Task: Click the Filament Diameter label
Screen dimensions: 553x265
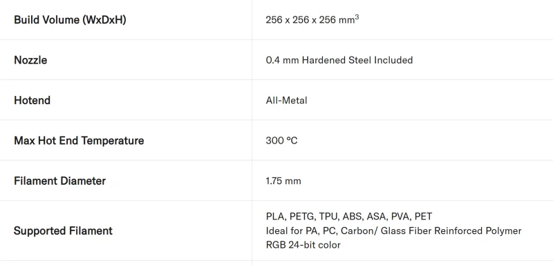Action: [x=59, y=181]
